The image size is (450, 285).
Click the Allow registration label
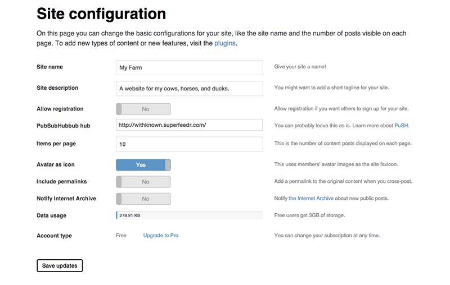[x=60, y=109]
